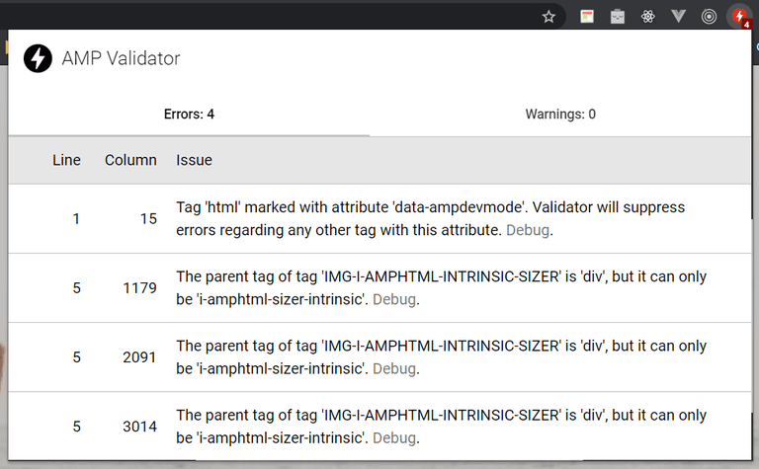Click the Line column header
Screen dimensions: 759x469
coord(67,160)
